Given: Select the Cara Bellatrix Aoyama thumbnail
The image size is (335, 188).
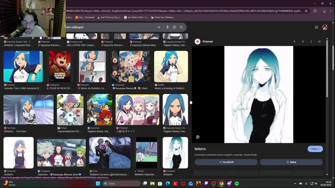Looking at the screenshot, I should (110, 153).
